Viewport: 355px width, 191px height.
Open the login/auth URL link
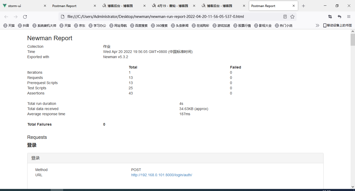tap(162, 175)
